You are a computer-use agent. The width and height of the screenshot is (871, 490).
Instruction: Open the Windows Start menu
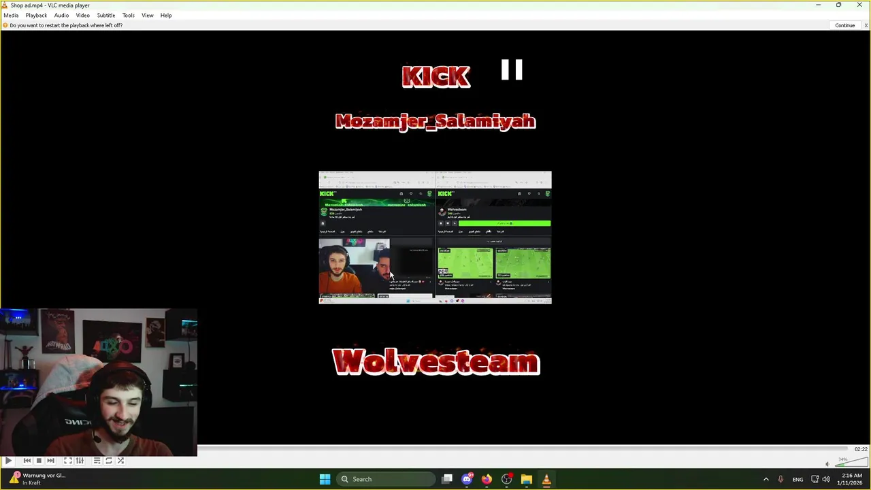click(x=325, y=479)
